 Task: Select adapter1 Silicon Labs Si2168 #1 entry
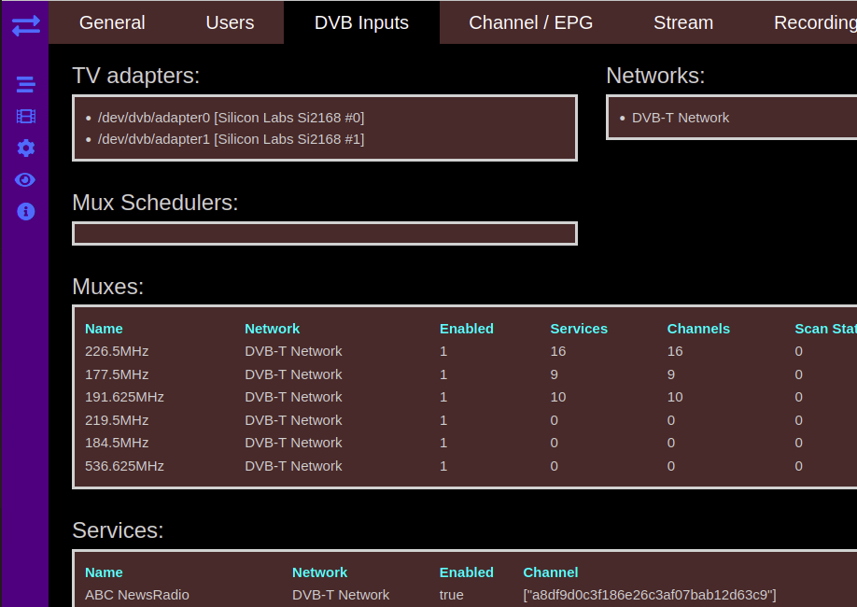231,139
